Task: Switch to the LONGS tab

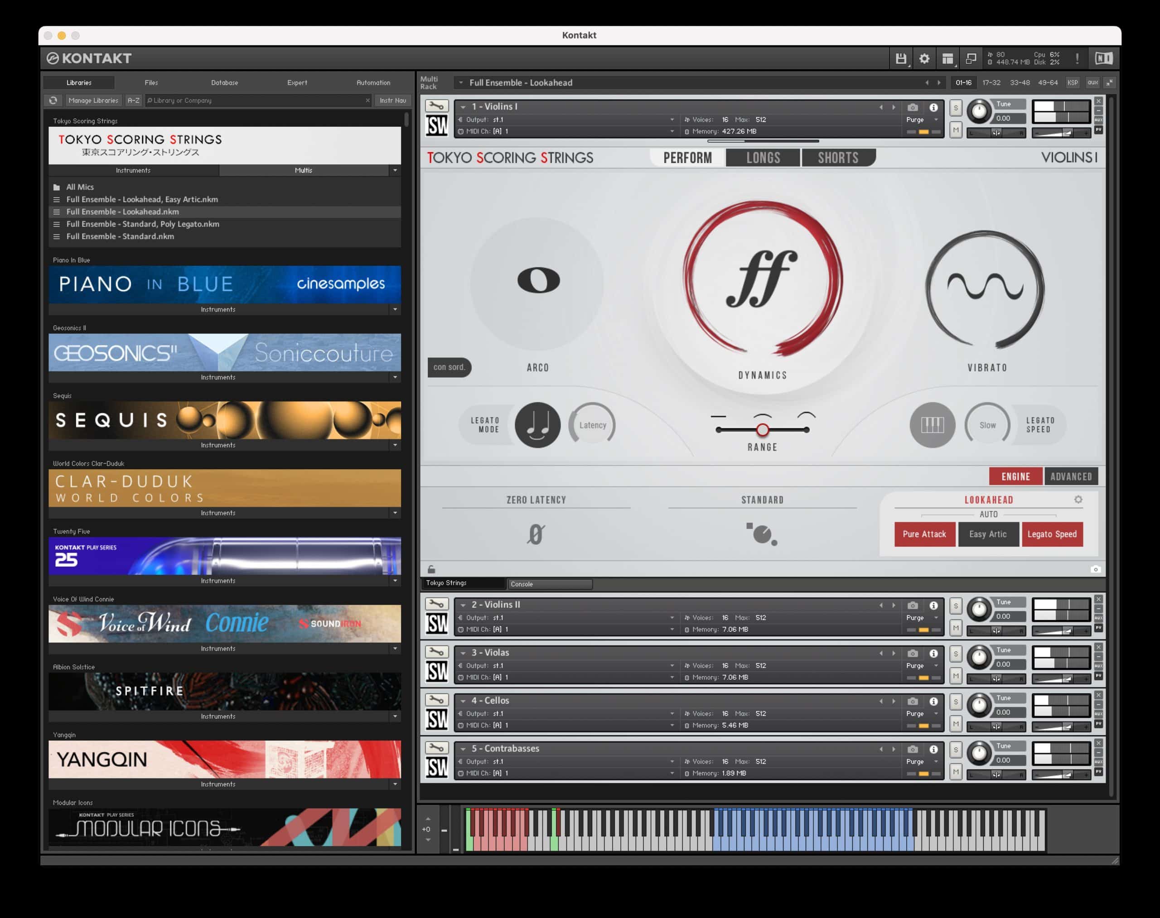Action: pos(763,158)
